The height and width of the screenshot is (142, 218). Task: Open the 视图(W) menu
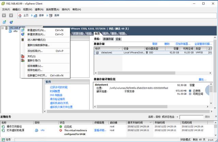[28, 10]
